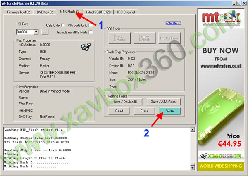Open the Hitachi GDR3120 tab
Viewport: 248px width, 176px height.
(98, 12)
